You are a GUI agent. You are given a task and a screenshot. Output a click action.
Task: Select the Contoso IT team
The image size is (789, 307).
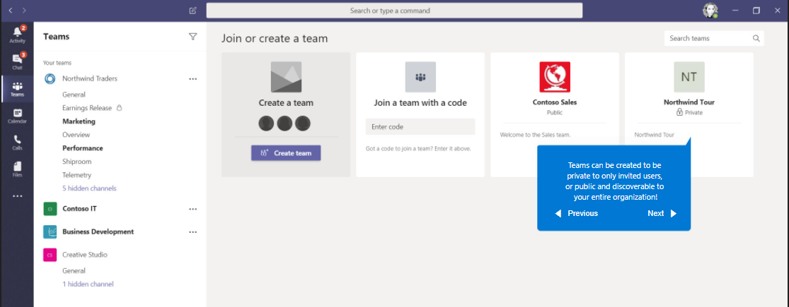click(79, 209)
